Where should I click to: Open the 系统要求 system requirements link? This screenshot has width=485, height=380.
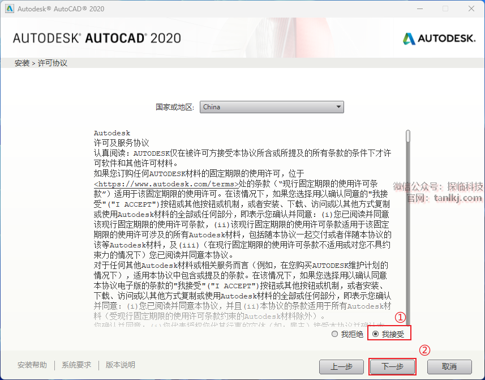coord(76,365)
